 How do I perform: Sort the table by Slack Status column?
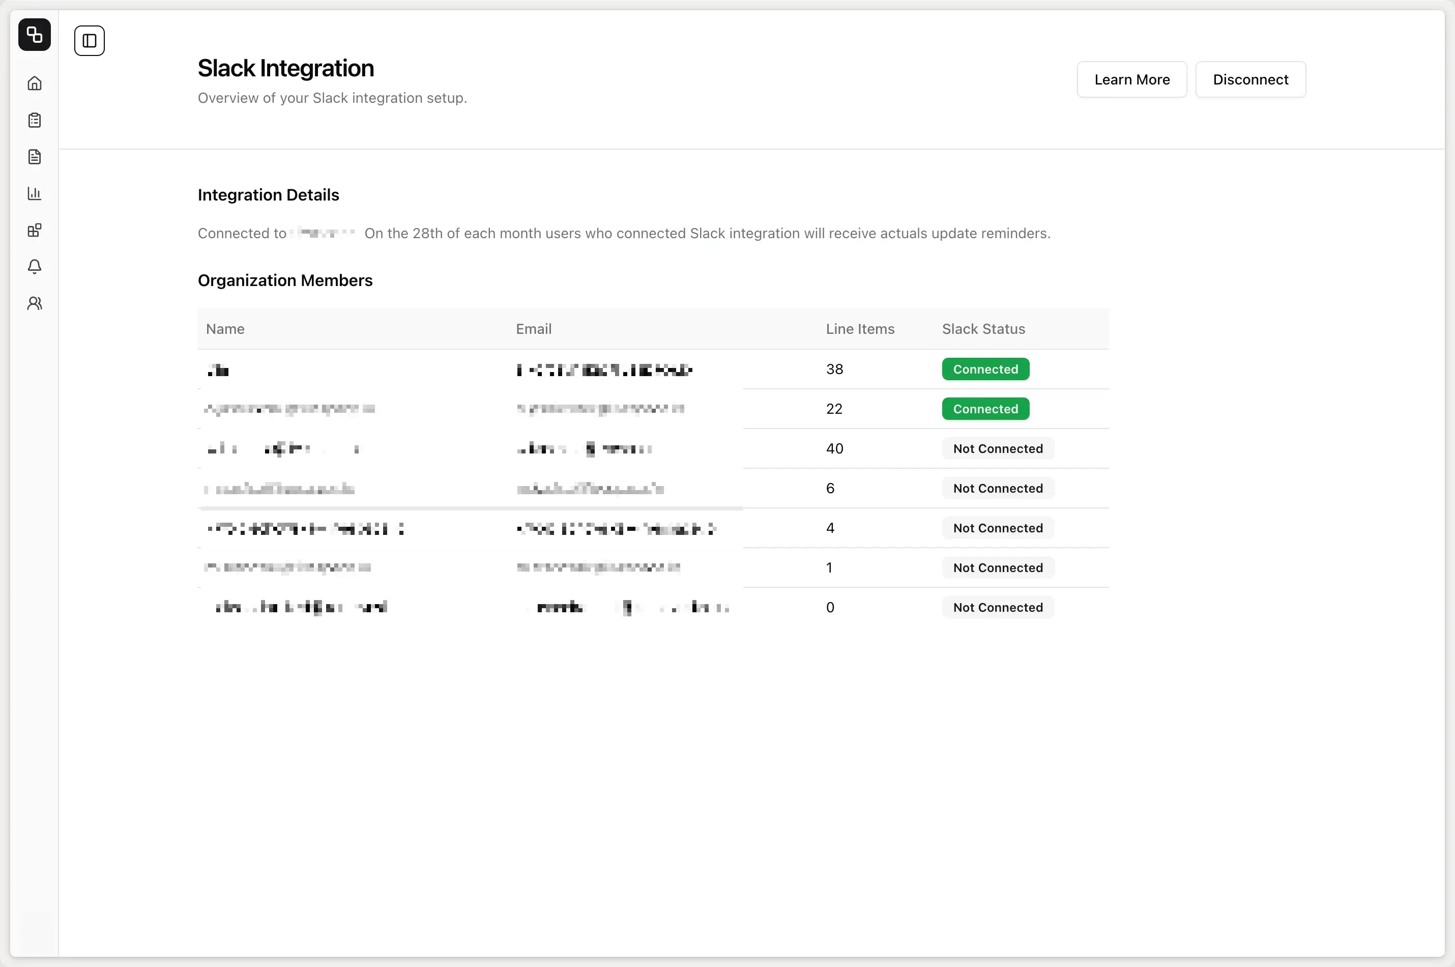(983, 329)
